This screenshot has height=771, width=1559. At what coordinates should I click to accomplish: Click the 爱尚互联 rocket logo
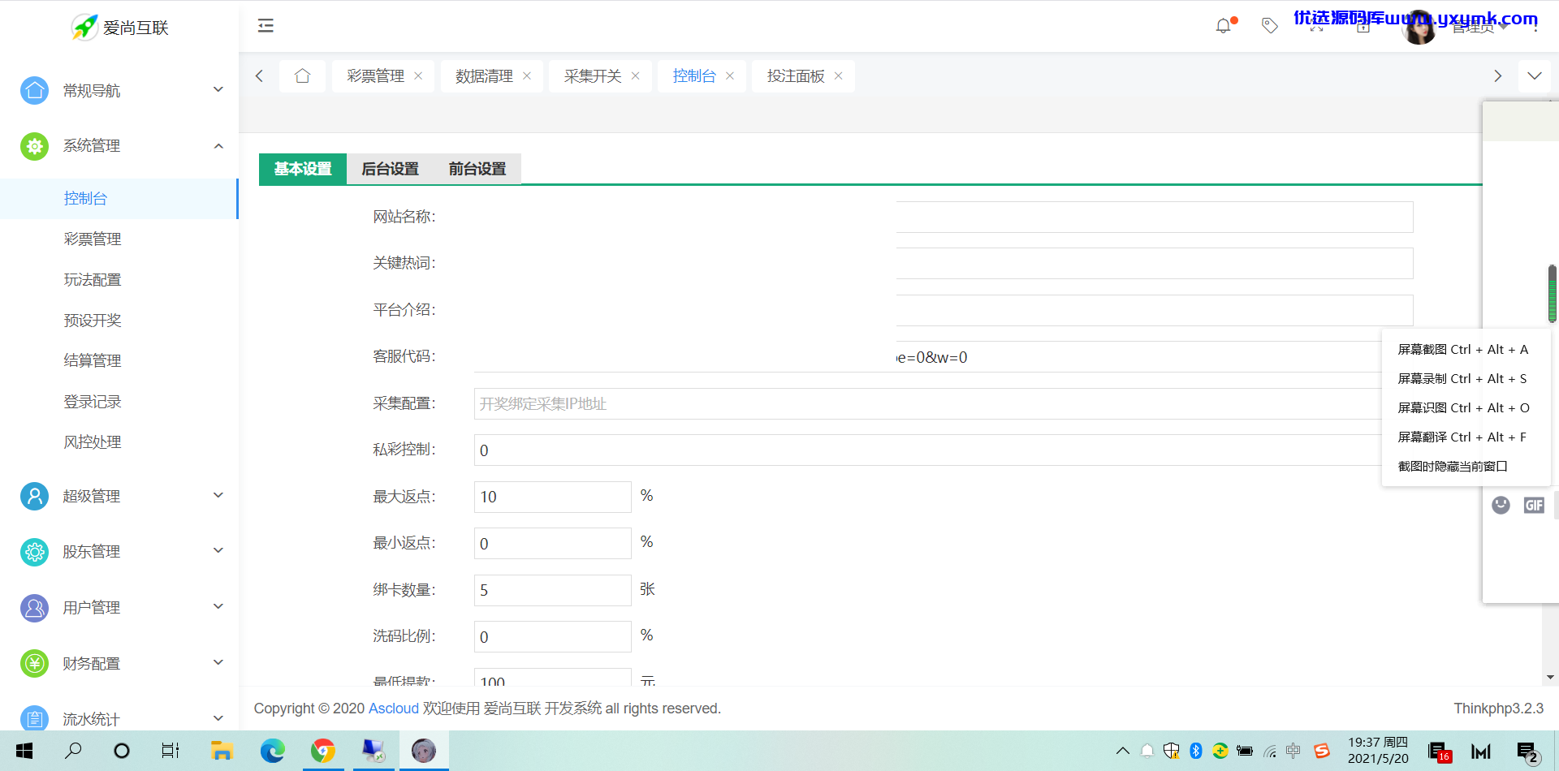tap(84, 28)
